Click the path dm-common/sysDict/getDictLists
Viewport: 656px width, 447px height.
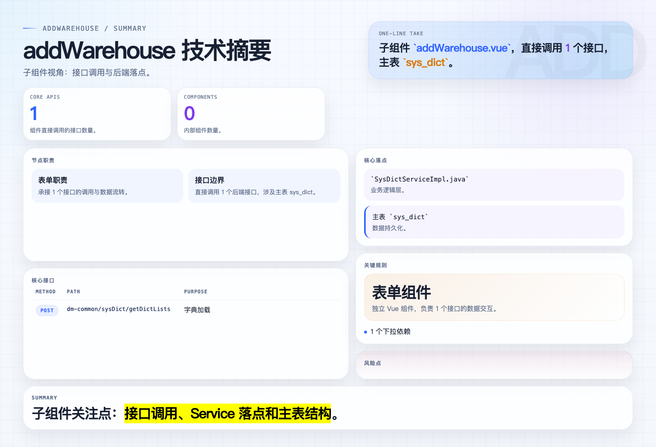pyautogui.click(x=118, y=309)
